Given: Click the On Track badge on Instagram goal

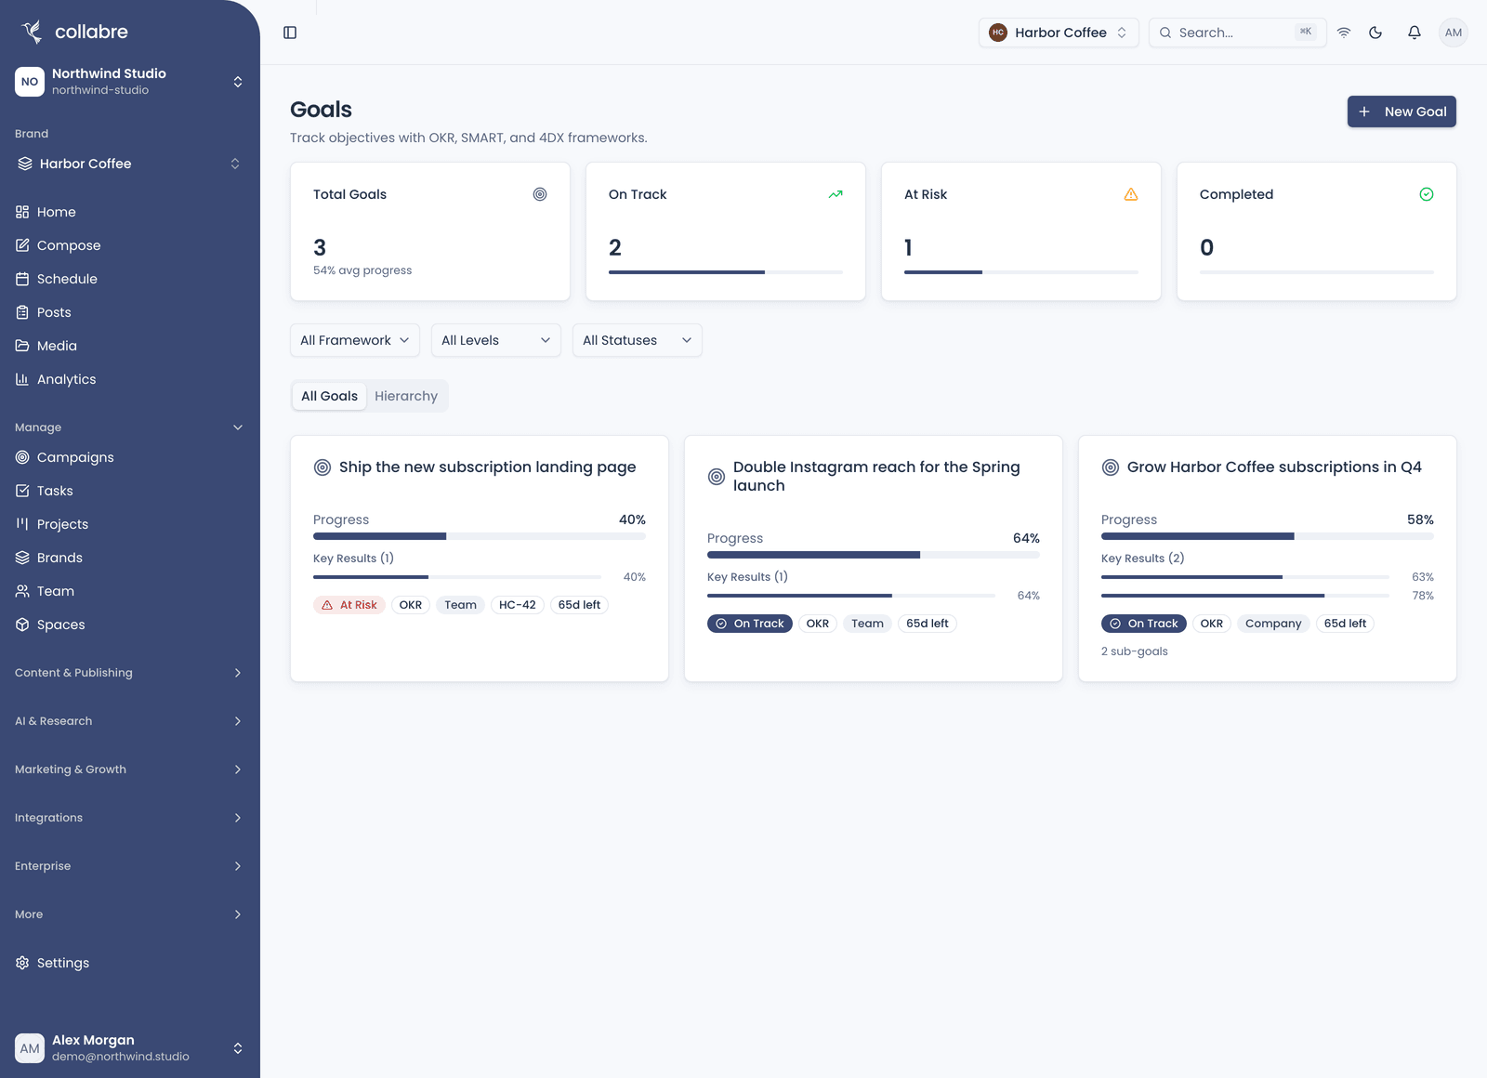Looking at the screenshot, I should [750, 624].
